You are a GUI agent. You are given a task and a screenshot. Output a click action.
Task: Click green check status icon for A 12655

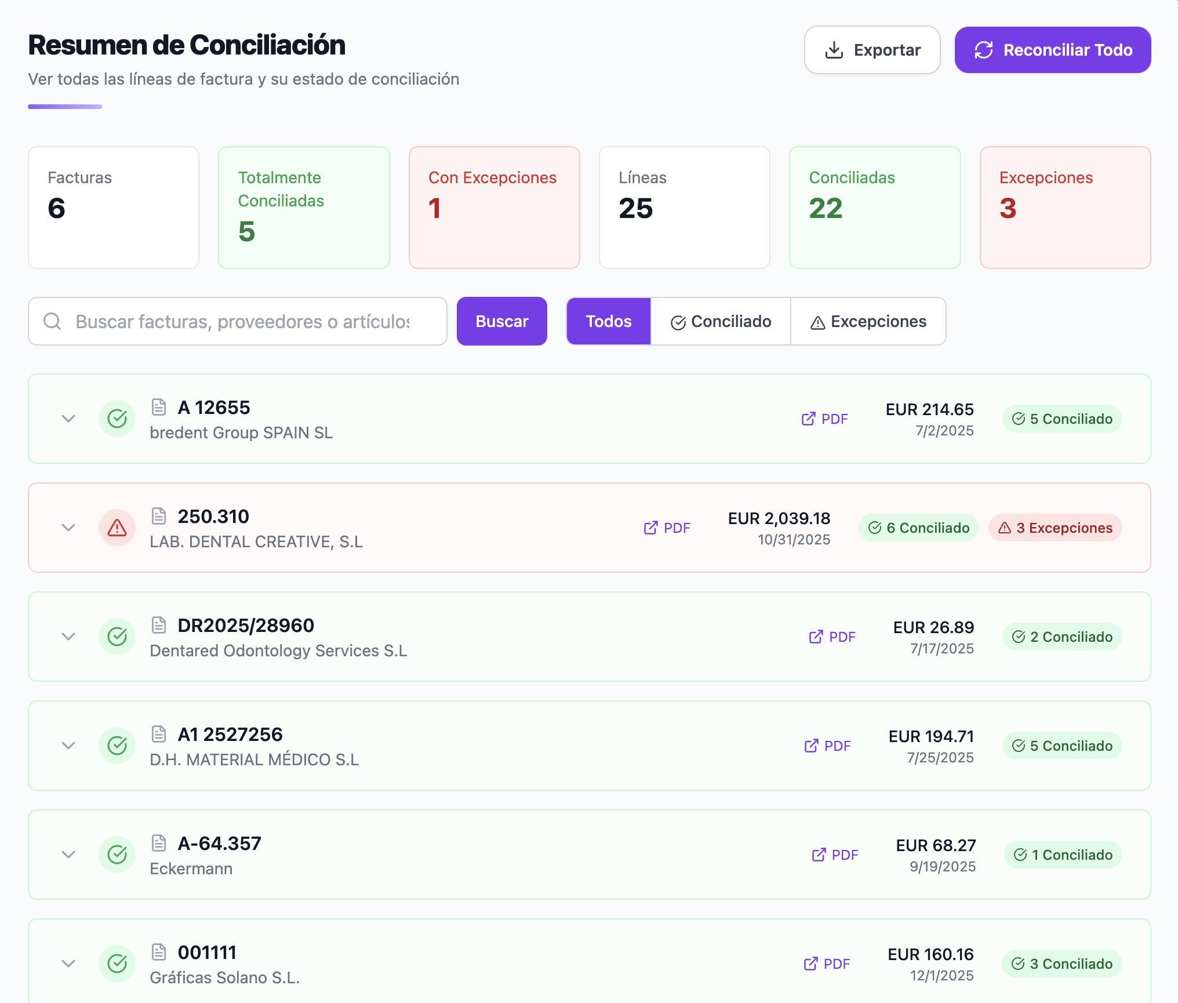pos(117,419)
